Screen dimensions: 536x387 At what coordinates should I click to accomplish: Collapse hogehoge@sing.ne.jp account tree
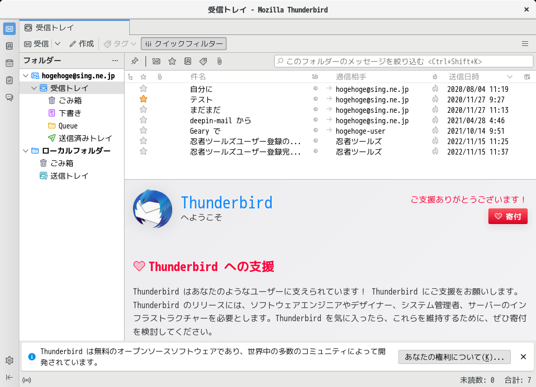tap(26, 75)
